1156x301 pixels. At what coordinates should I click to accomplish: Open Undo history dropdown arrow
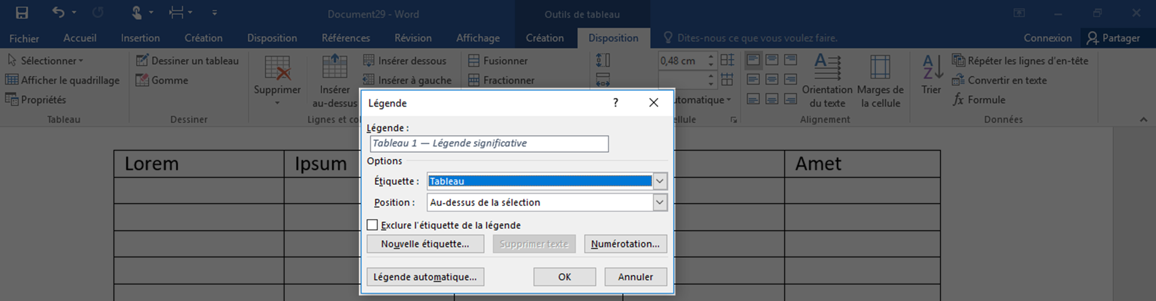pos(74,13)
